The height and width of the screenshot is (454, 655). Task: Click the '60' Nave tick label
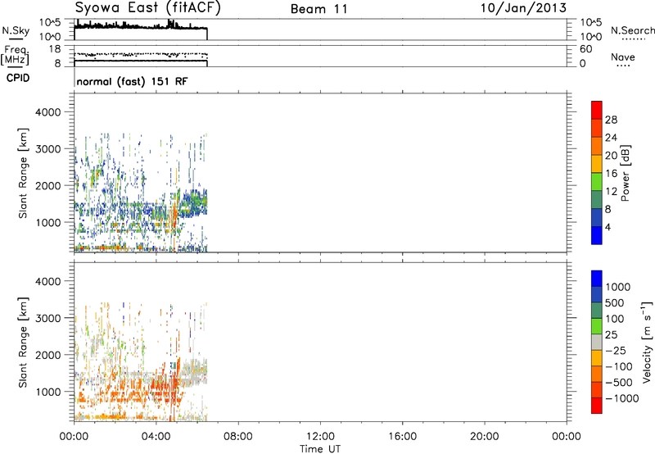click(x=585, y=49)
